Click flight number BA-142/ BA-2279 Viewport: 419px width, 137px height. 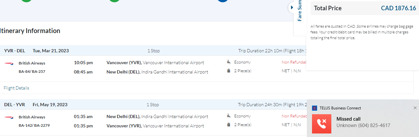(34, 125)
